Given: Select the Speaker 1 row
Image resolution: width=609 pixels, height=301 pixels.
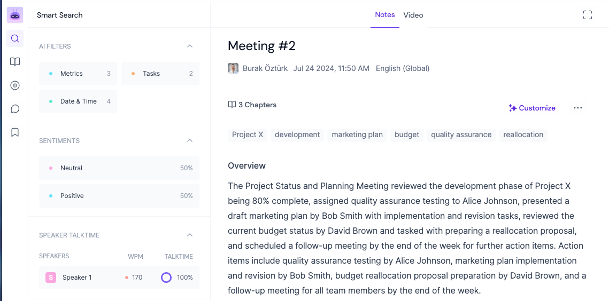Looking at the screenshot, I should (x=119, y=278).
